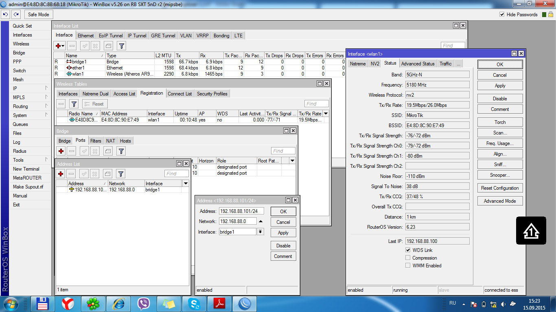Open the Windows Start menu orb

tap(10, 304)
